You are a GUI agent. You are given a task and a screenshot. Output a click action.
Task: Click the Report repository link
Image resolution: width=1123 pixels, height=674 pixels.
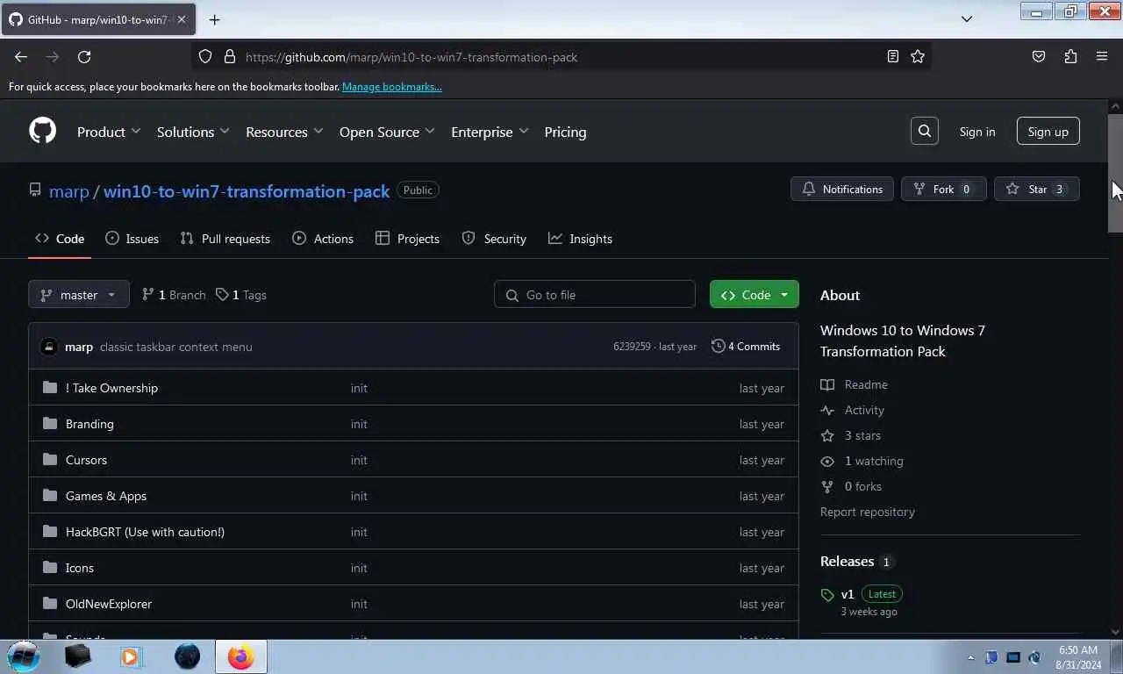coord(868,512)
